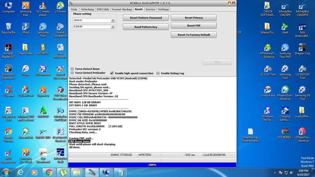Enable Force Detect Brom checkbox

pos(72,69)
